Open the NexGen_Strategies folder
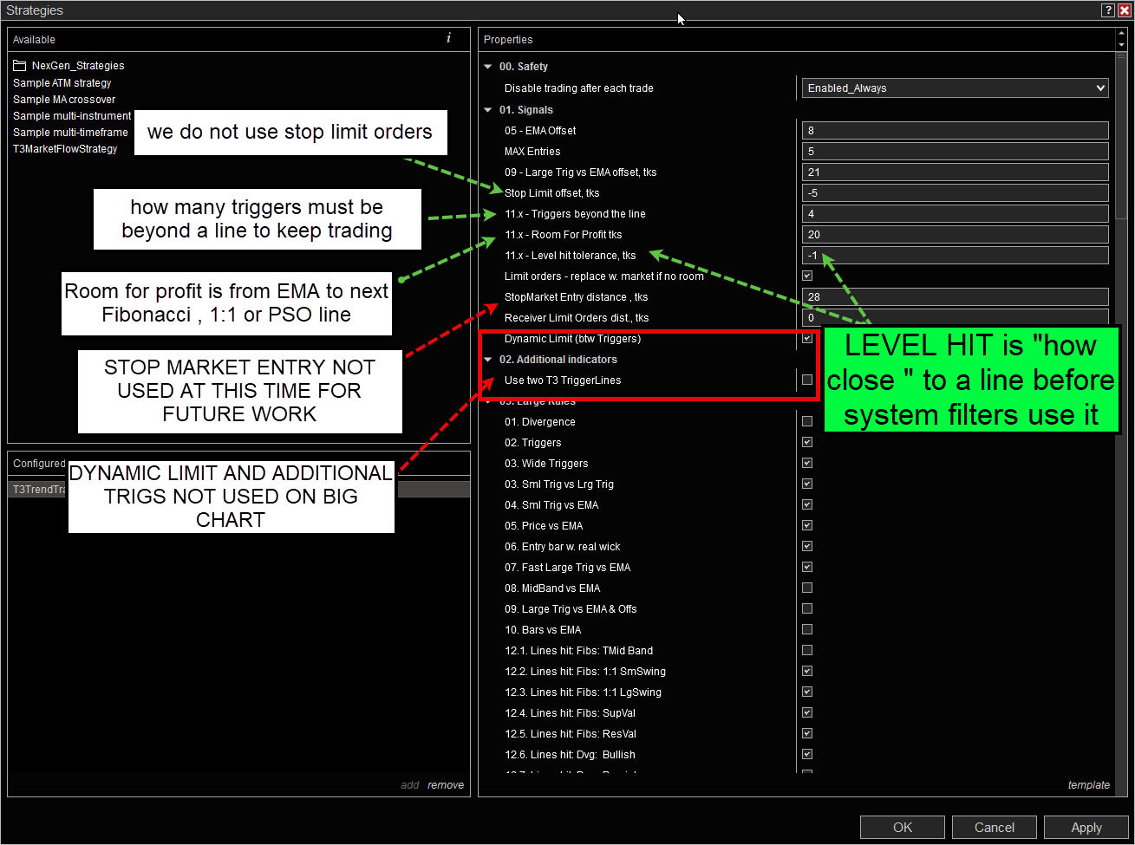The width and height of the screenshot is (1135, 845). (x=77, y=66)
